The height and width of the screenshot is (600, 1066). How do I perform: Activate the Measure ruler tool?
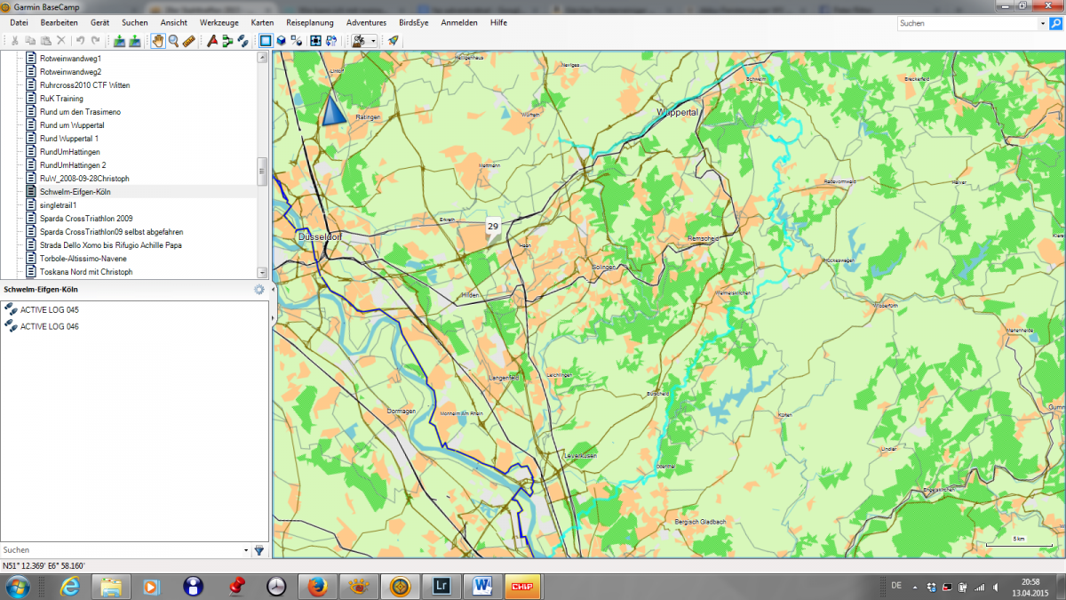(x=188, y=41)
